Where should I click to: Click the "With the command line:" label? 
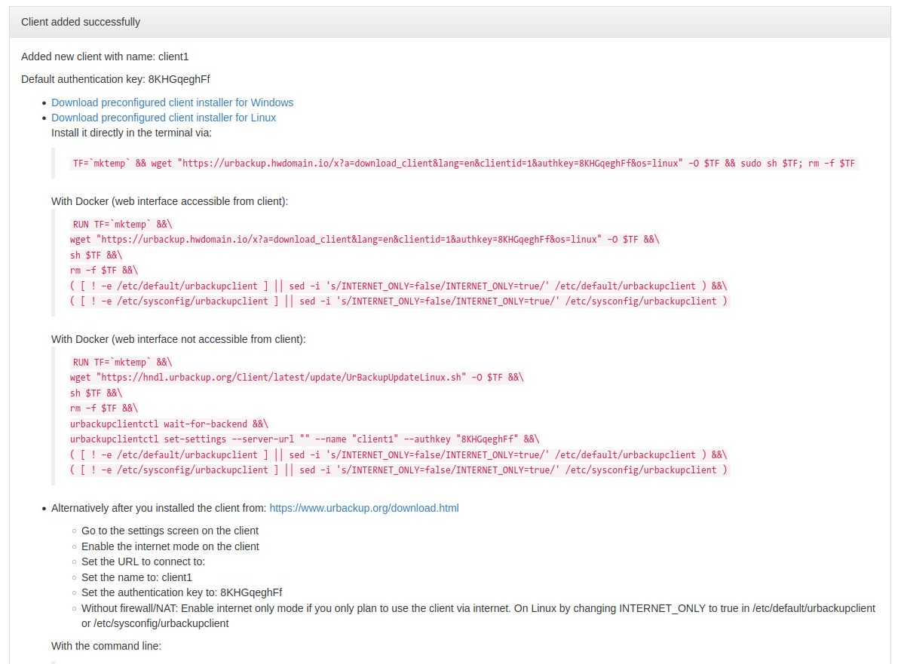coord(106,646)
